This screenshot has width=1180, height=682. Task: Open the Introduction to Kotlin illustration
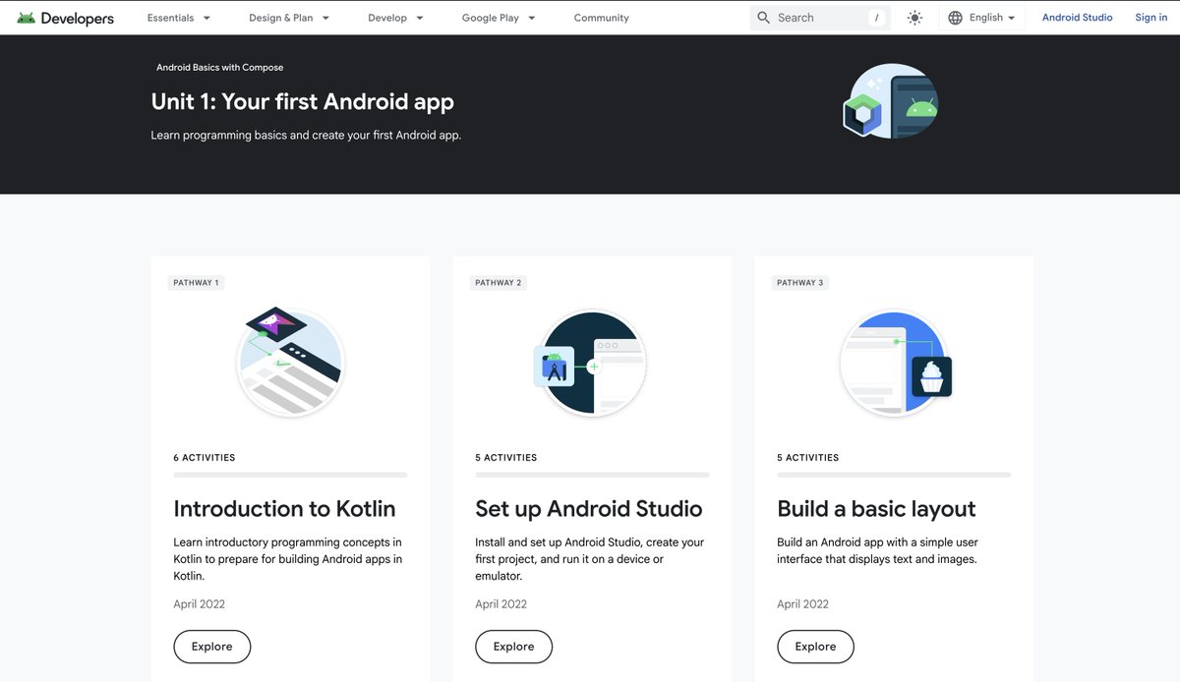coord(290,361)
